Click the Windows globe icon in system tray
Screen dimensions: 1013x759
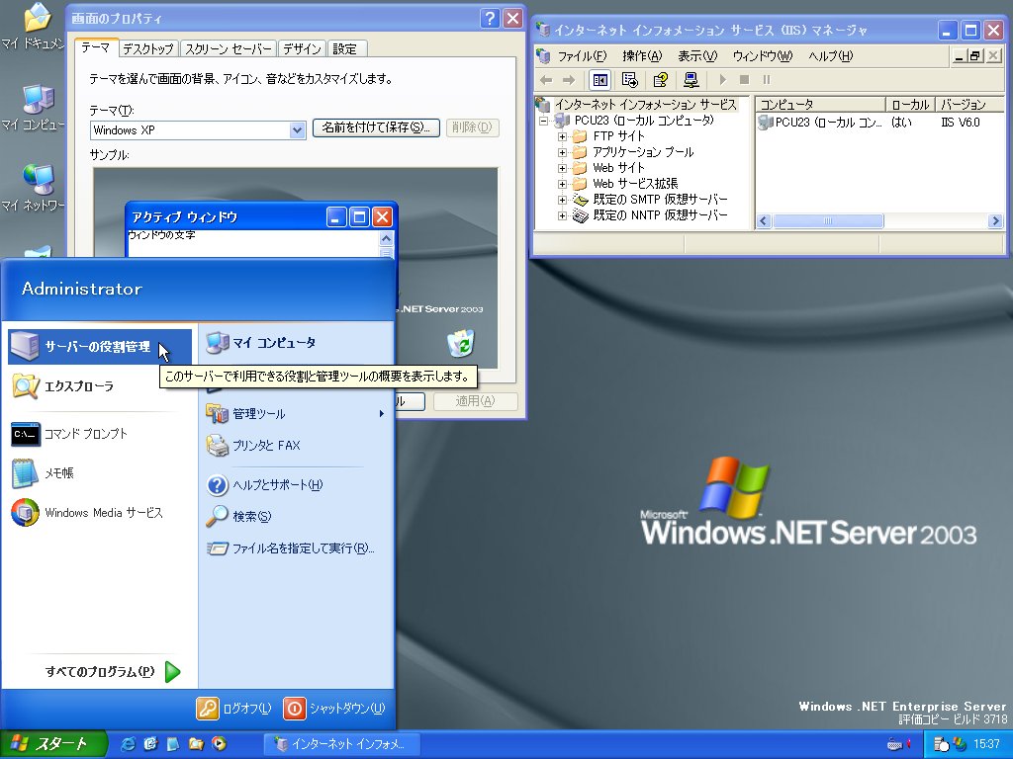coord(960,744)
